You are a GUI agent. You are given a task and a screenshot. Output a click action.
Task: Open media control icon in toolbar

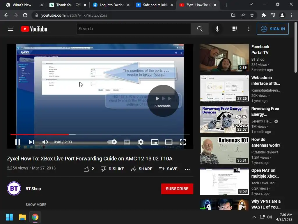click(x=273, y=15)
